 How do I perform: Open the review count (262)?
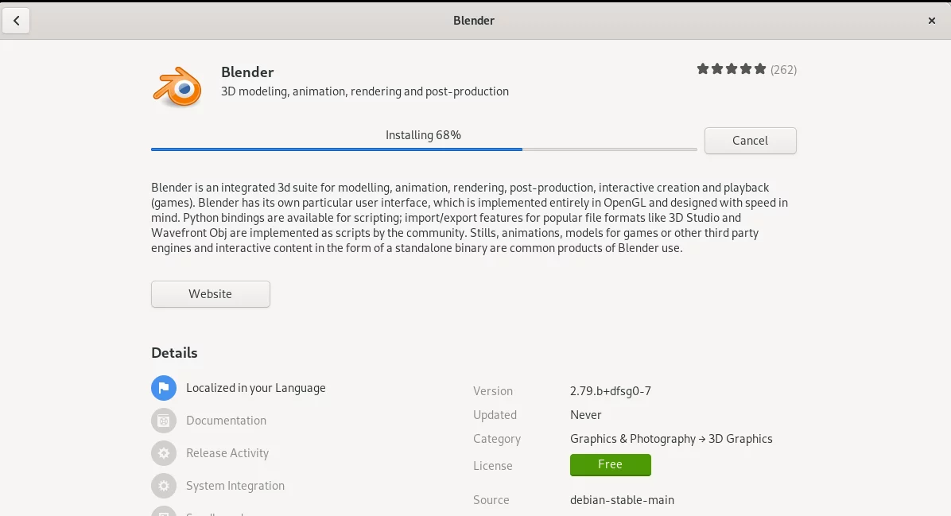783,70
